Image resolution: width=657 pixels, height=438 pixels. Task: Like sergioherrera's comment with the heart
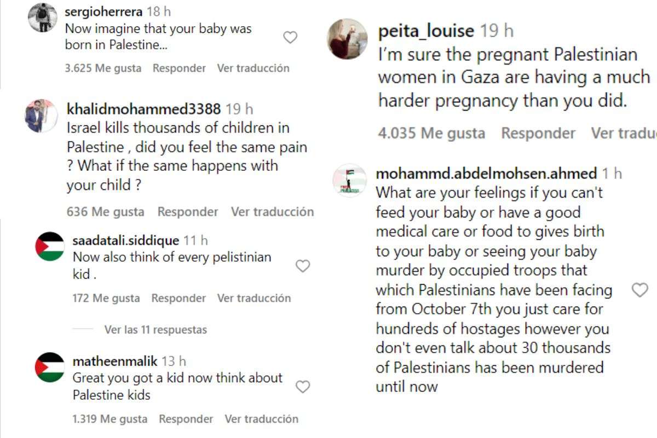pyautogui.click(x=290, y=37)
